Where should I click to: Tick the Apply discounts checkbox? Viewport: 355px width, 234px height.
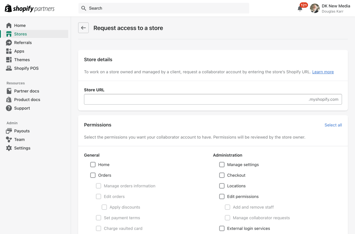(104, 207)
